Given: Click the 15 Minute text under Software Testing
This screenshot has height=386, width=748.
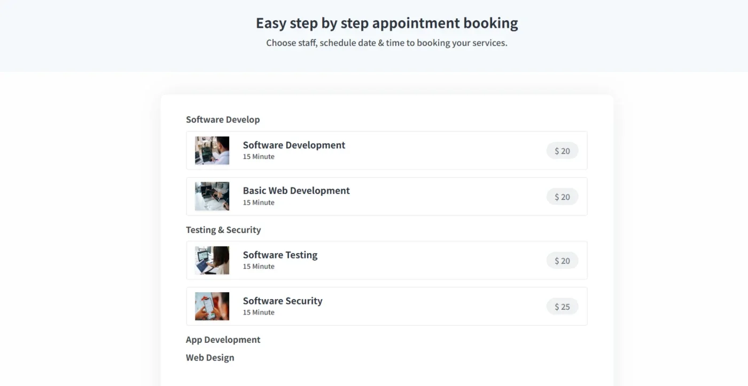Looking at the screenshot, I should click(x=259, y=267).
